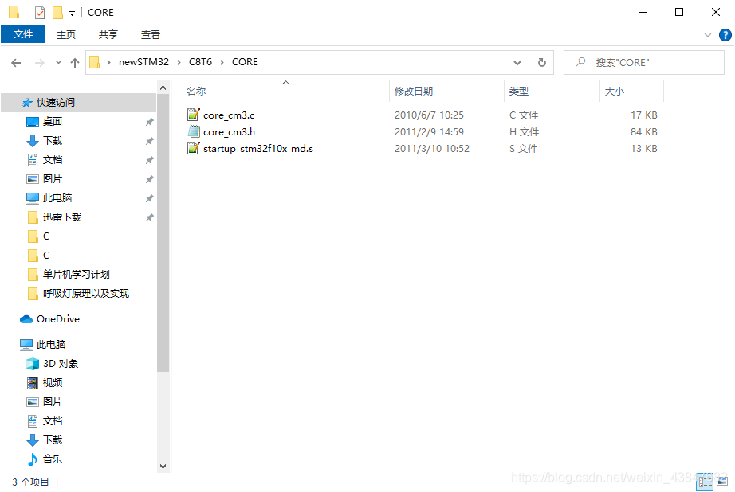Click the 视频 film icon
This screenshot has width=735, height=492.
[x=33, y=383]
